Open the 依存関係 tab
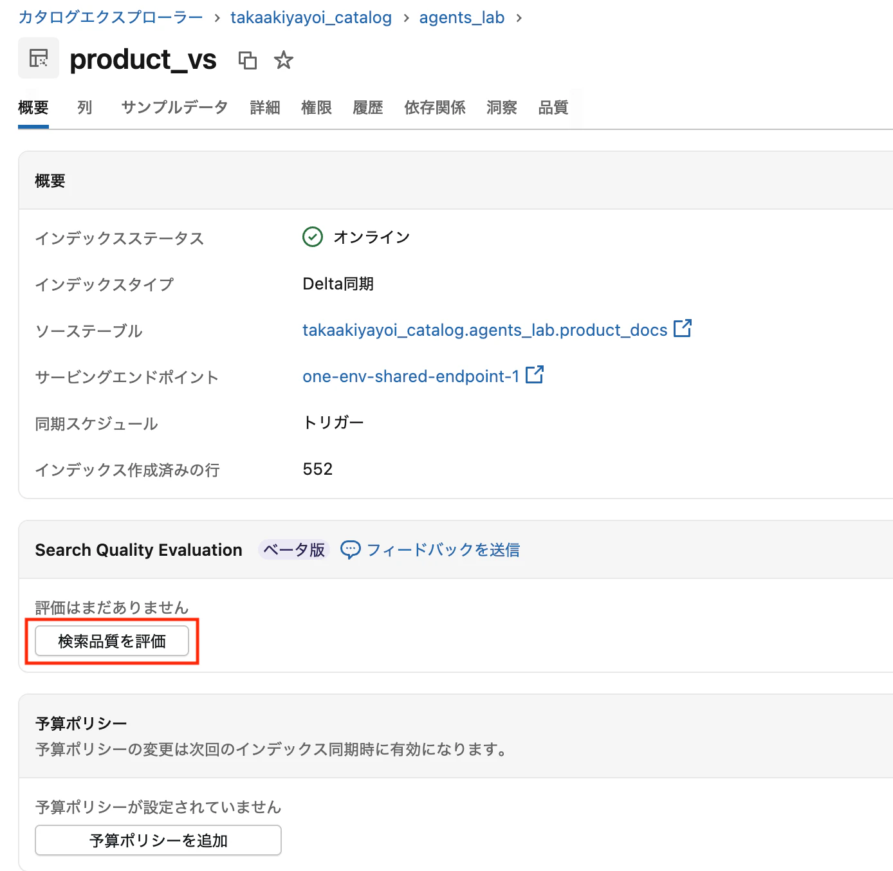 pyautogui.click(x=434, y=107)
